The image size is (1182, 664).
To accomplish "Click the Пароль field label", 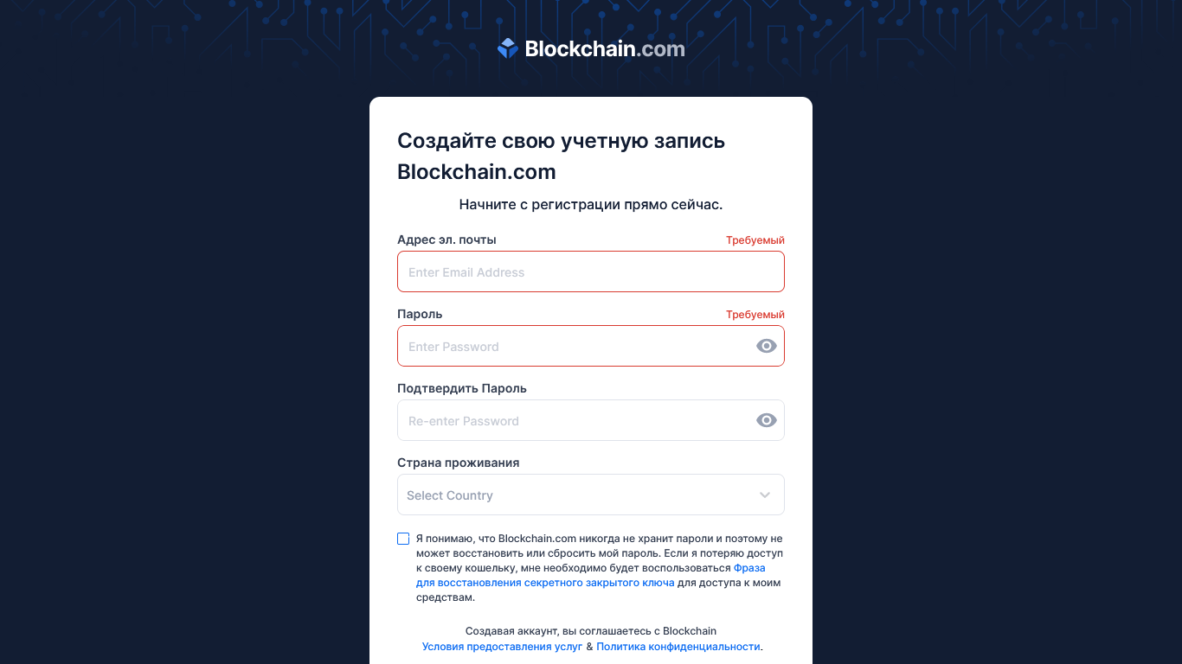I will [420, 314].
